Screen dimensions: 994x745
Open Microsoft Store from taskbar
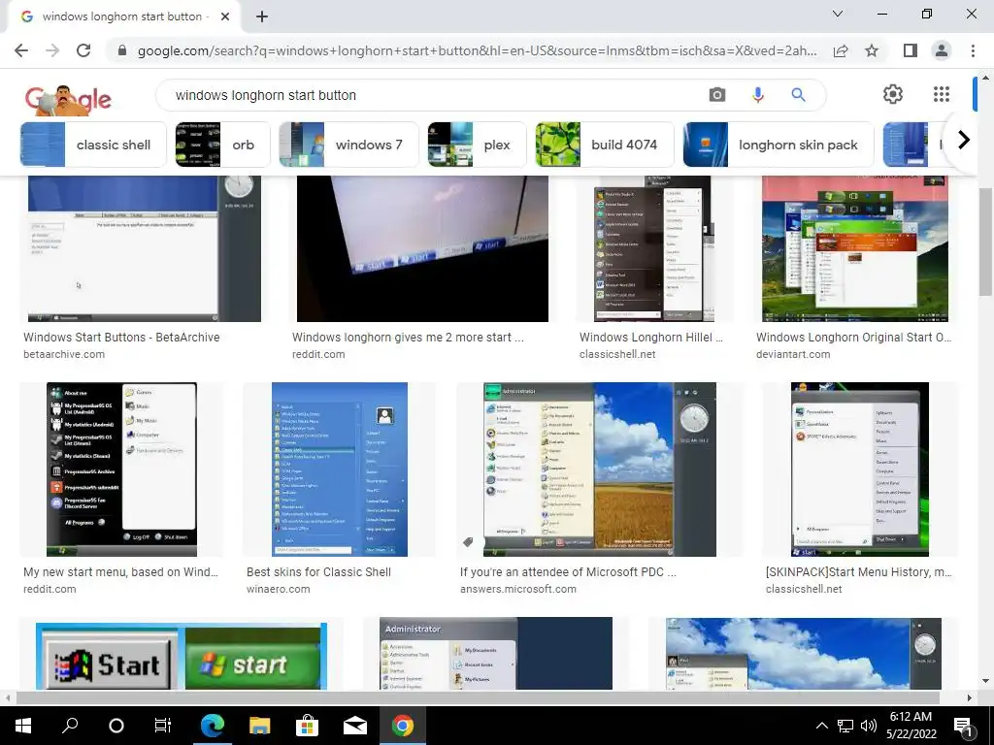click(x=307, y=726)
